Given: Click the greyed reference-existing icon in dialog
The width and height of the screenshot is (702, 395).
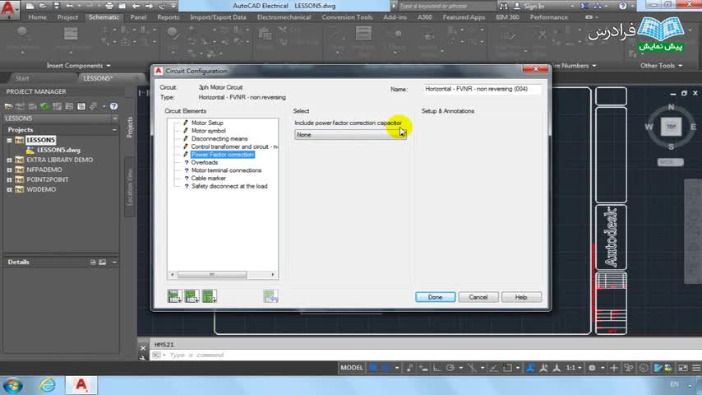Looking at the screenshot, I should pyautogui.click(x=270, y=296).
